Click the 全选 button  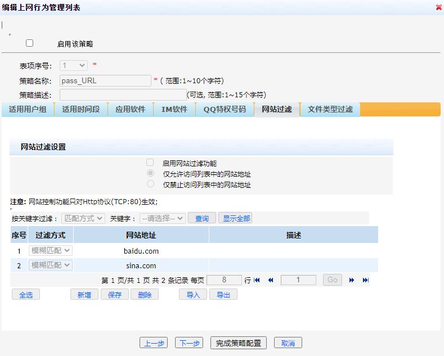(26, 295)
